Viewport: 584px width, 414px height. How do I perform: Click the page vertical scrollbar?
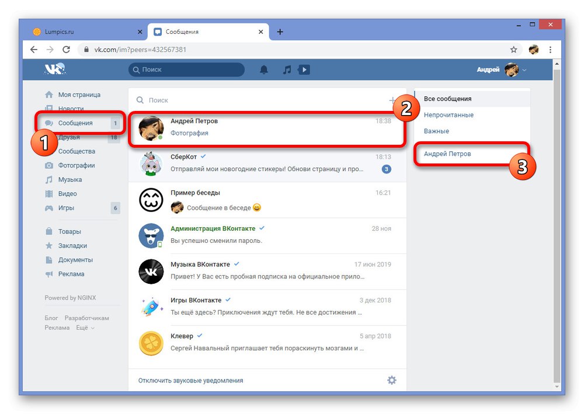coord(557,225)
